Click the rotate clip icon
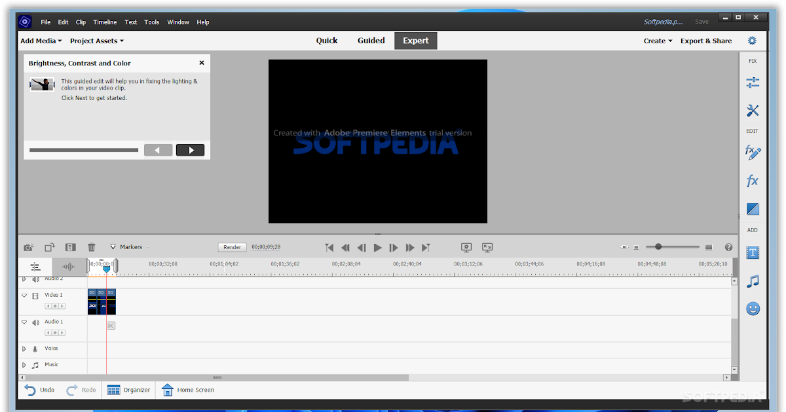This screenshot has width=786, height=412. click(x=50, y=247)
